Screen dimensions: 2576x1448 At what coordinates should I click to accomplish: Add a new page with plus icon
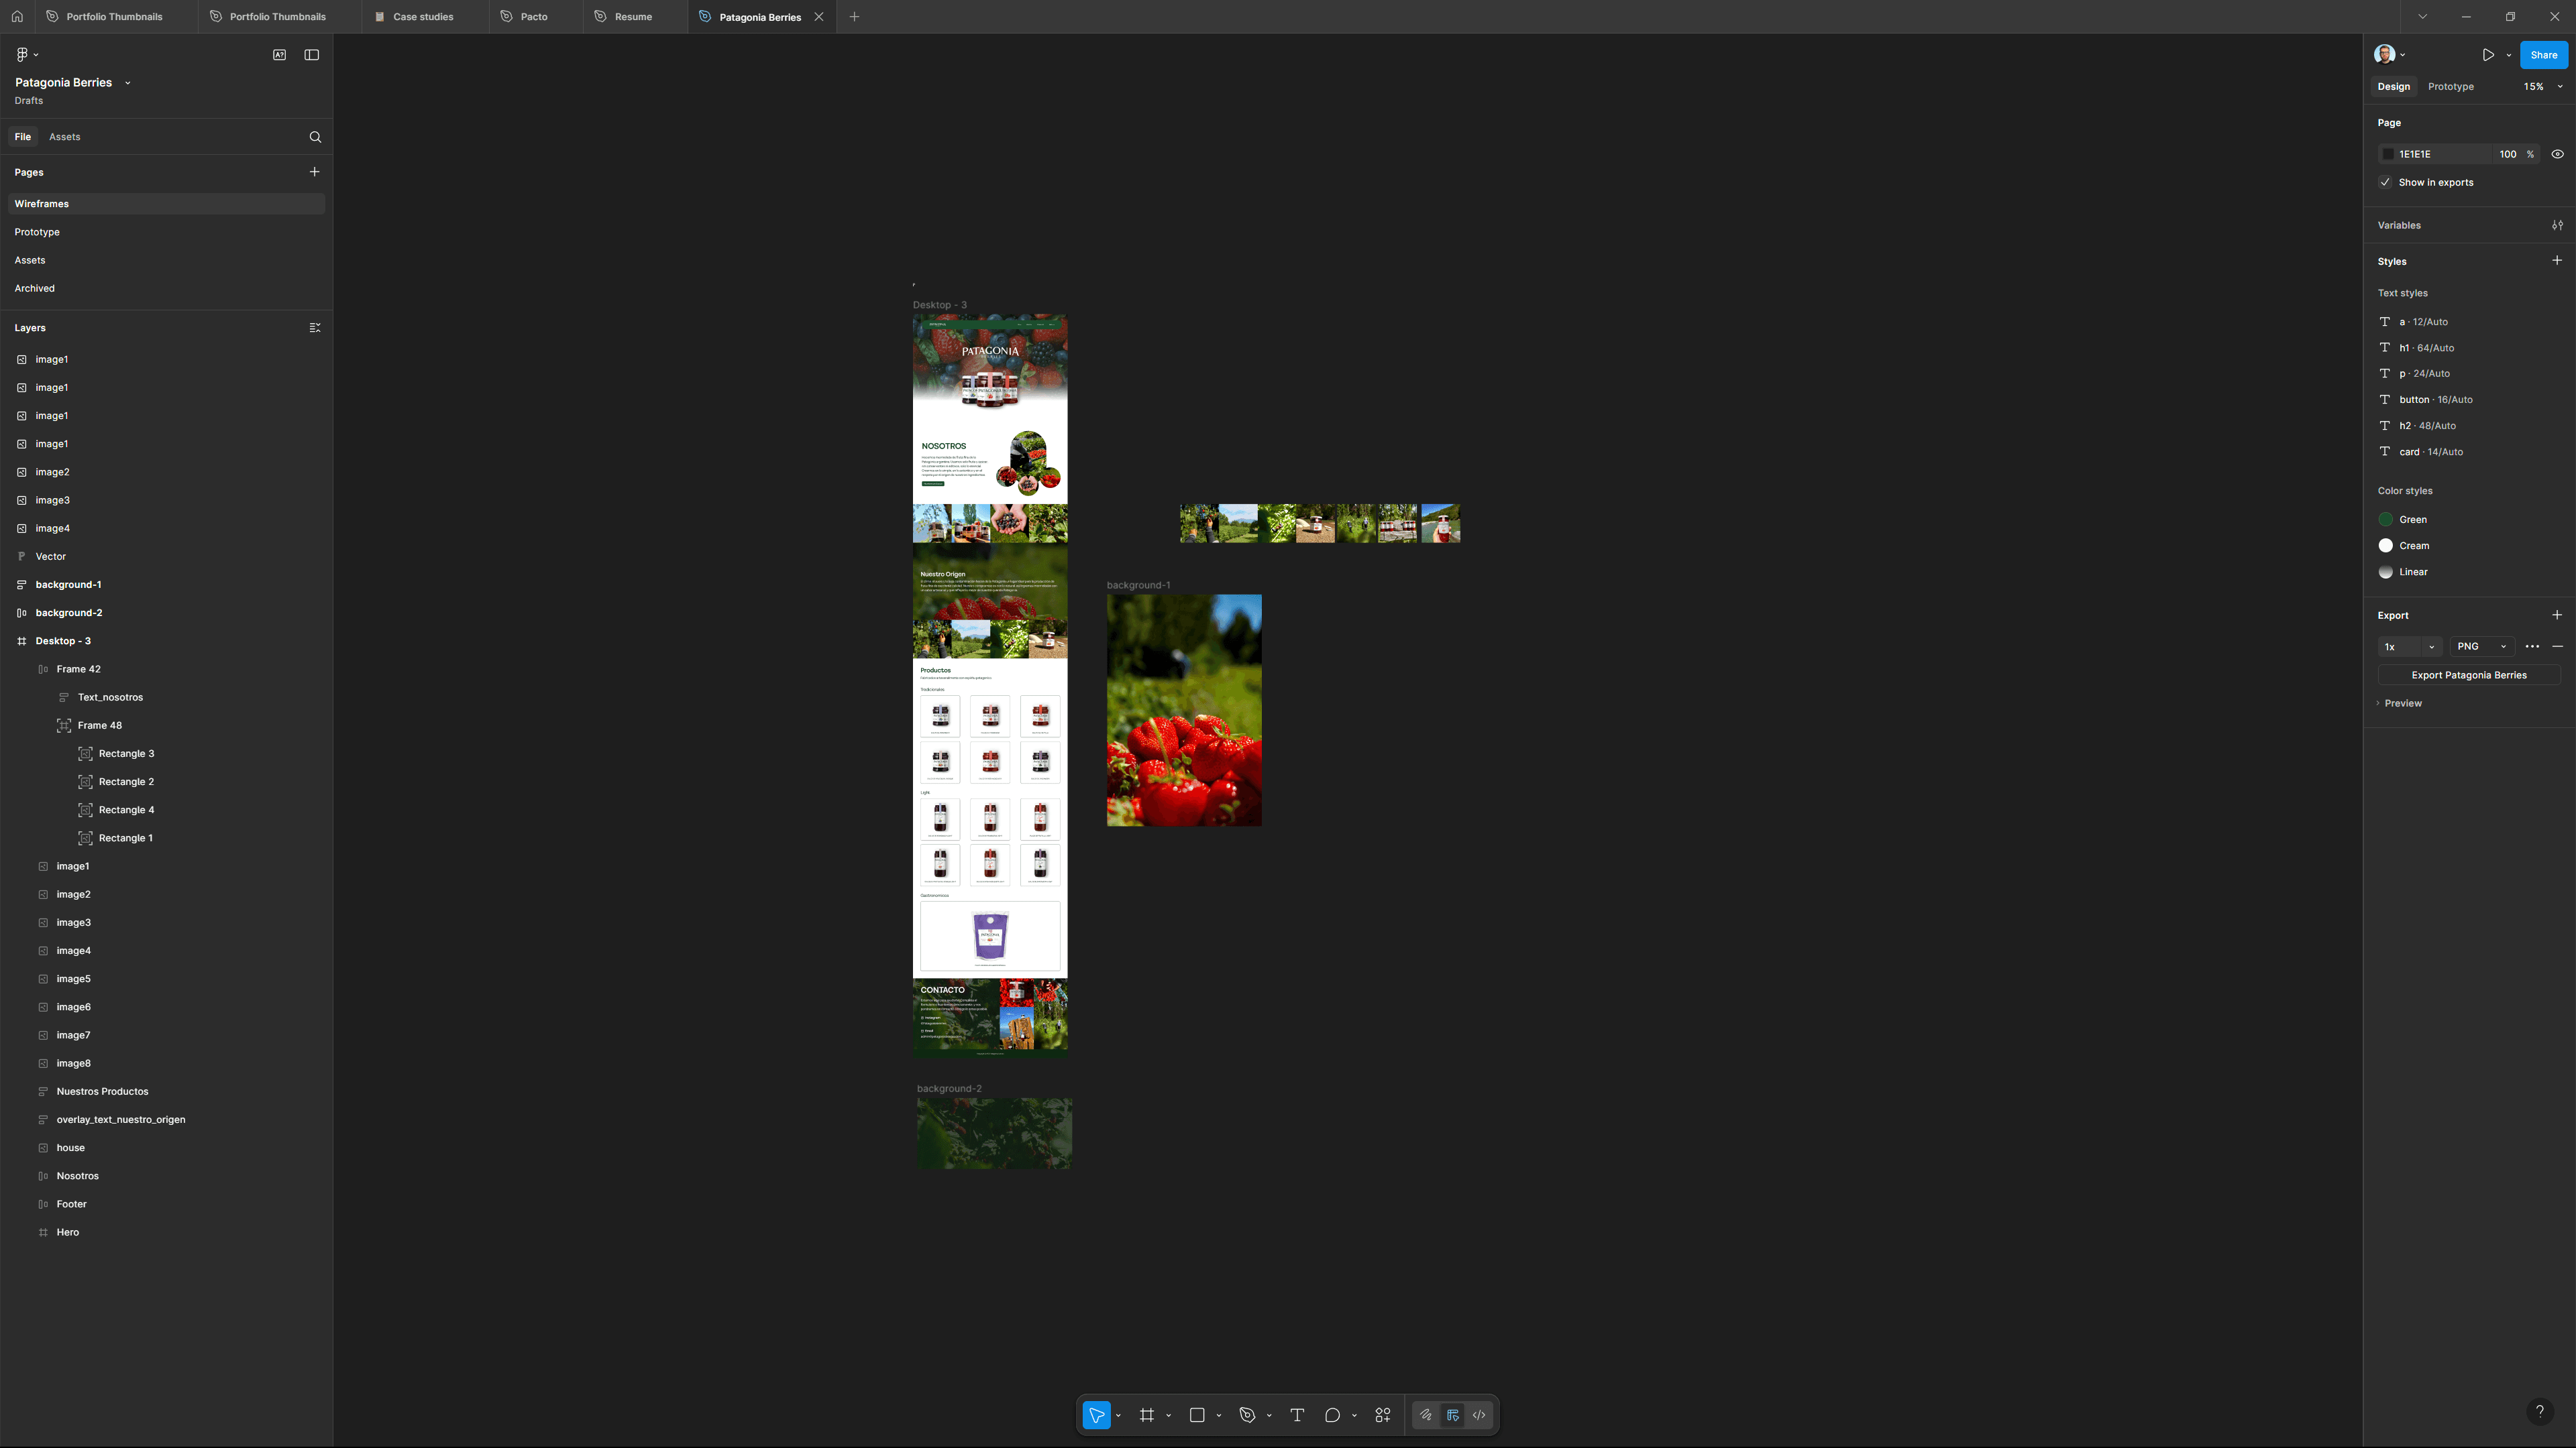(314, 172)
